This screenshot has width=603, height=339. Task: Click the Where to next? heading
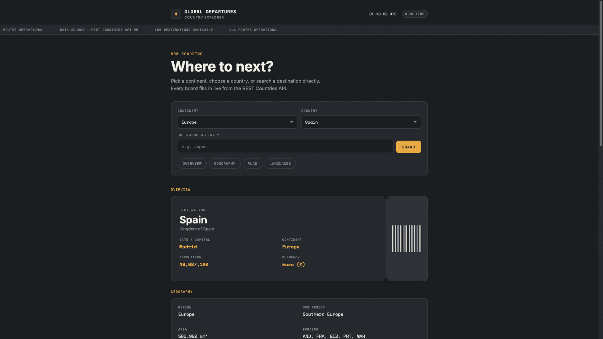click(x=222, y=67)
